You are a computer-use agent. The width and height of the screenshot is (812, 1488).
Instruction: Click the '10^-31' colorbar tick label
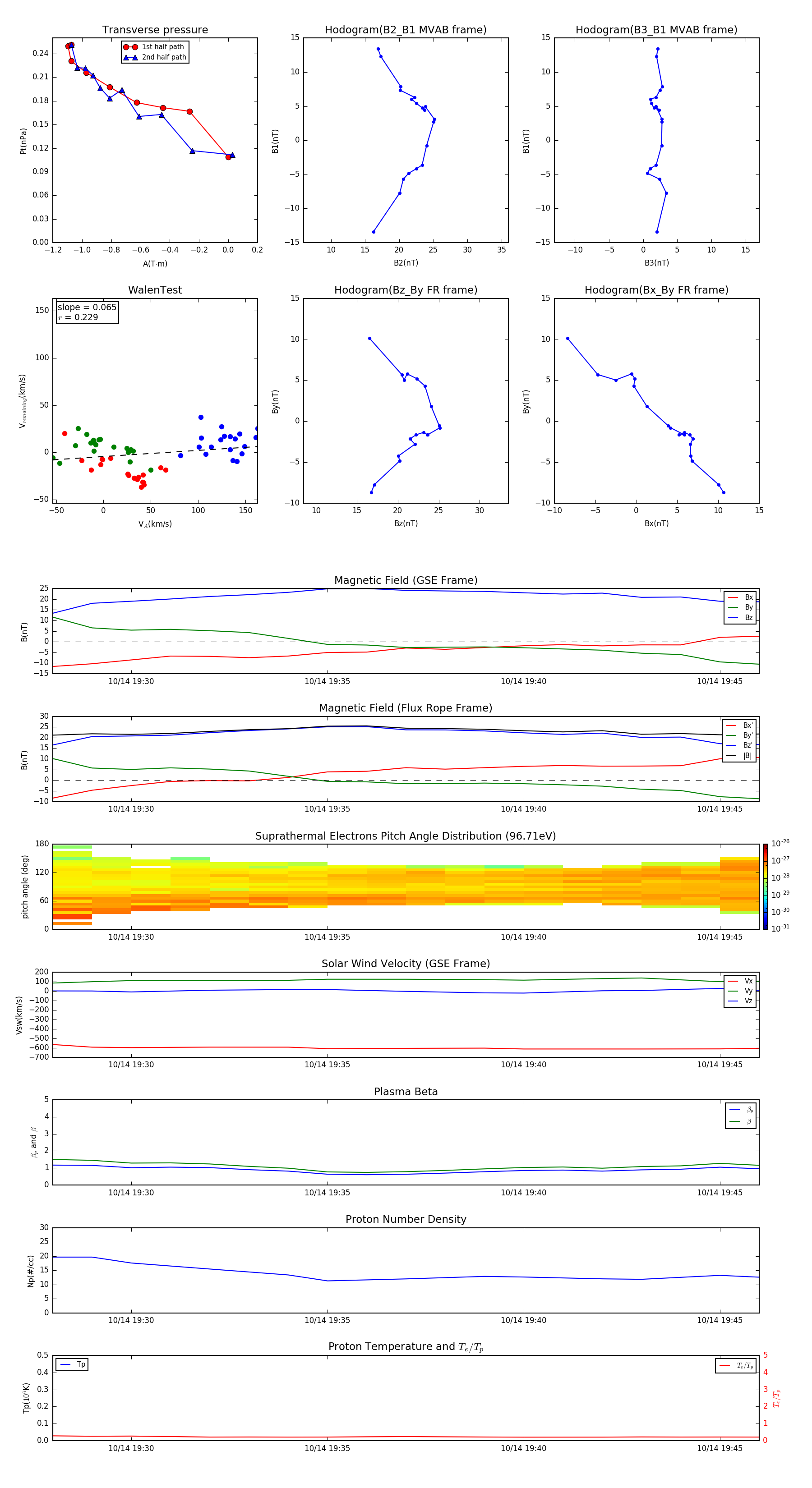(780, 928)
